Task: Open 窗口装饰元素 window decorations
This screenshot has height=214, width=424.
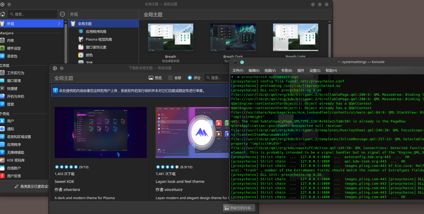Action: 96,47
